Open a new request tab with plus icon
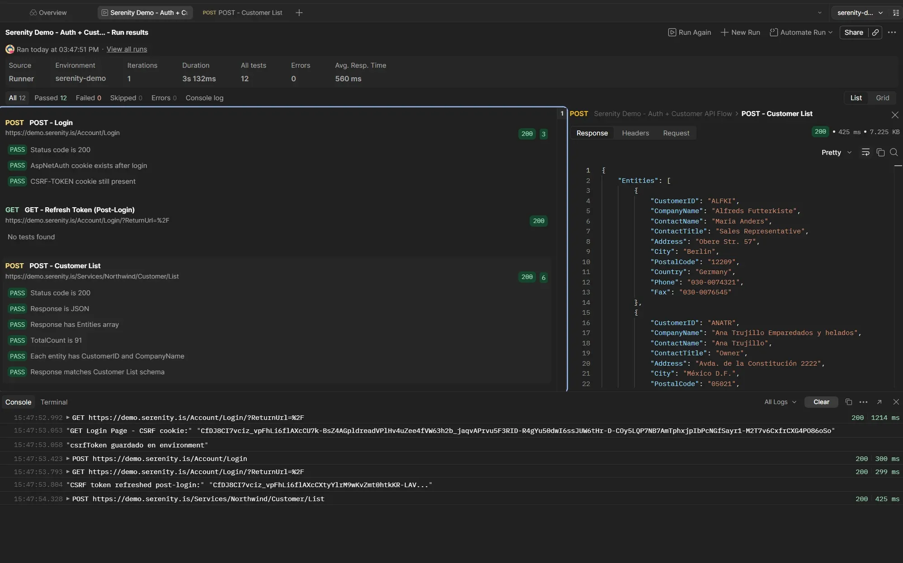Image resolution: width=903 pixels, height=563 pixels. pyautogui.click(x=299, y=12)
